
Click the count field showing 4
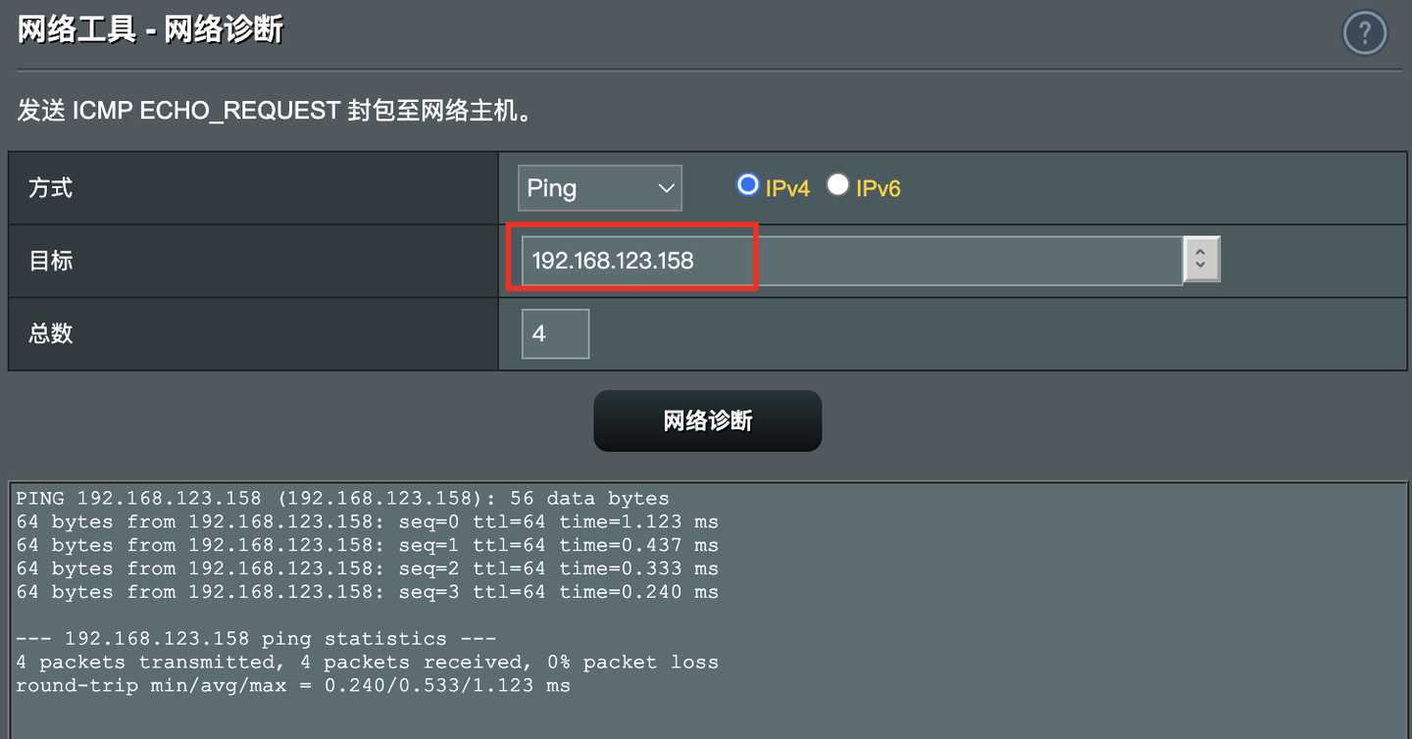[x=555, y=334]
